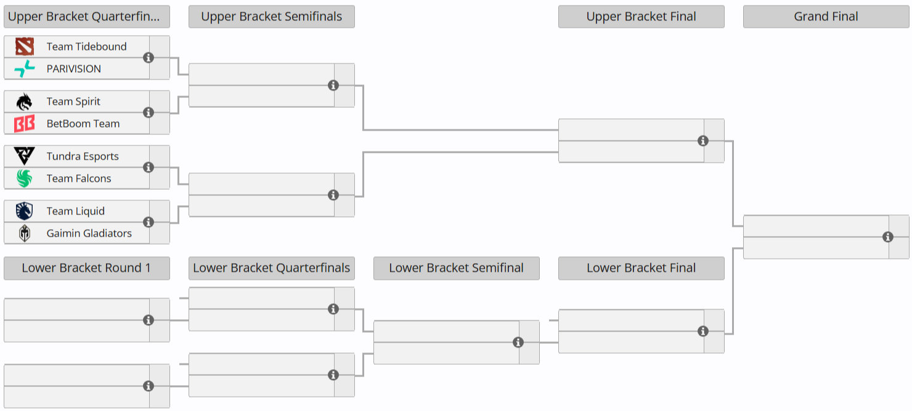Open the Grand Final match info icon

tap(888, 237)
